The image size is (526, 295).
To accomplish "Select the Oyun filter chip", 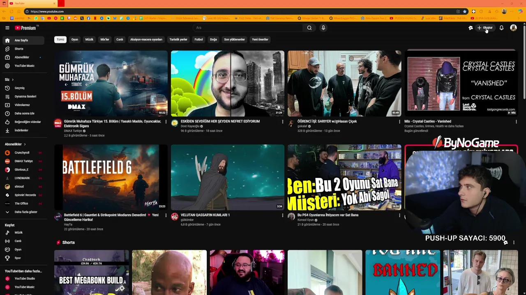I will tap(75, 39).
